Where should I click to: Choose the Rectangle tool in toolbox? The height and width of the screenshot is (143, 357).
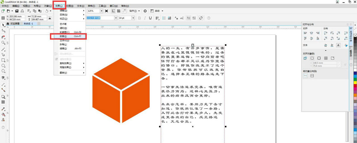[3, 60]
